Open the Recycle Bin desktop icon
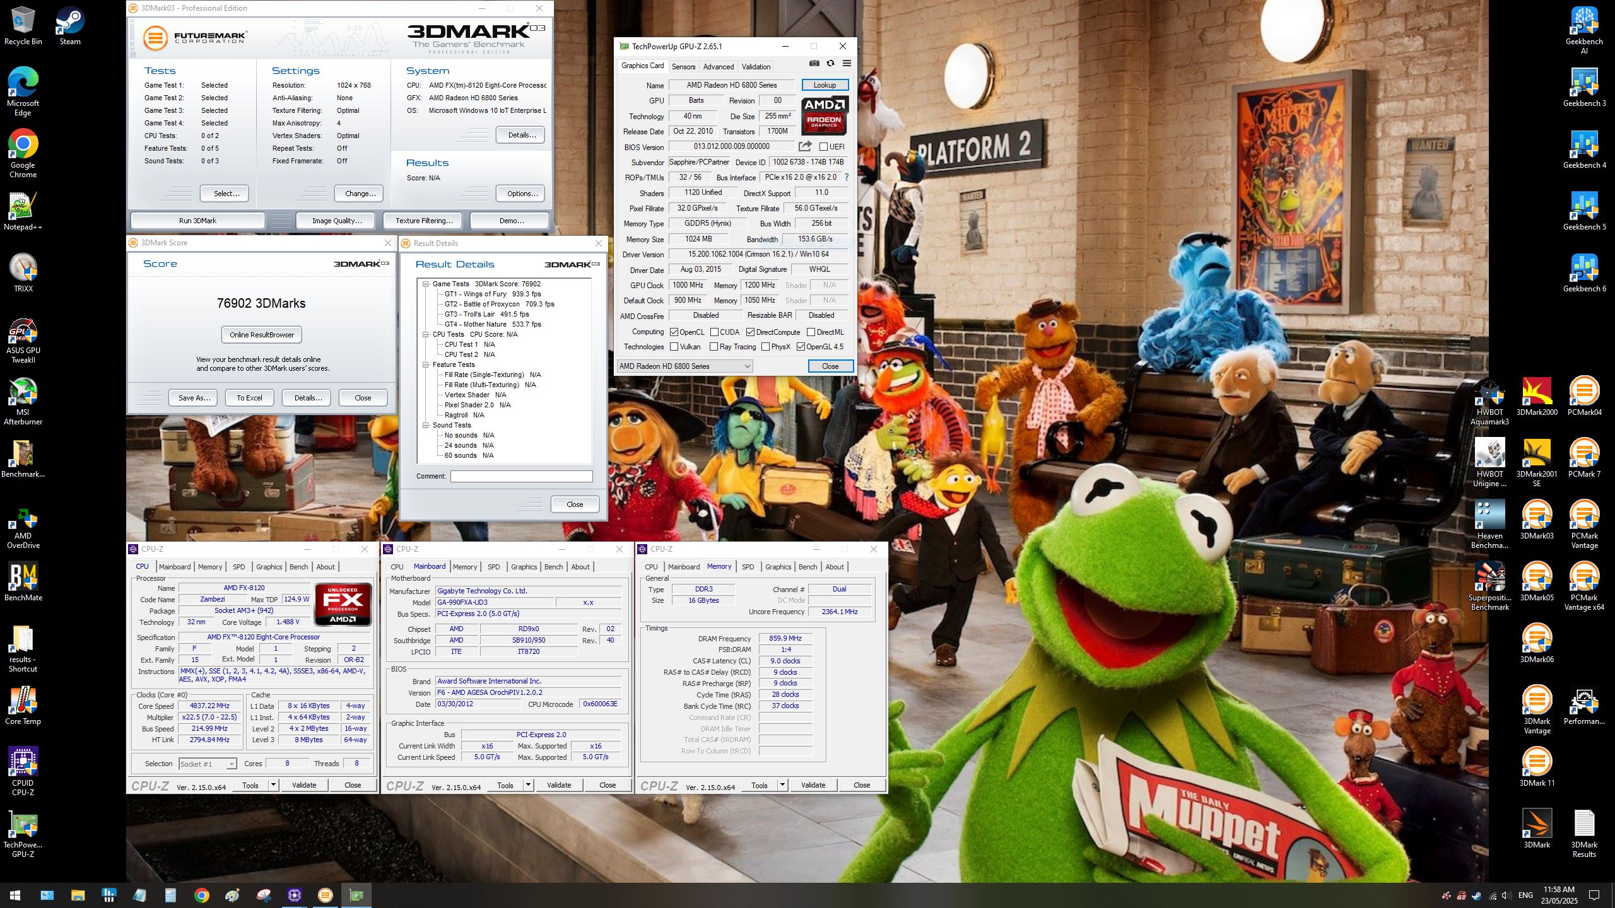Screen dimensions: 1615x908 point(23,26)
